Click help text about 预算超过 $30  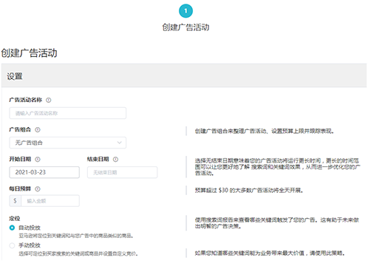[249, 191]
